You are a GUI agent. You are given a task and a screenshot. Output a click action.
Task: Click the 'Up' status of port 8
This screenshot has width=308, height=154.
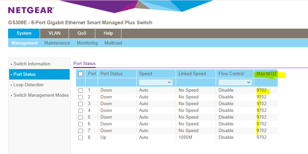(103, 137)
